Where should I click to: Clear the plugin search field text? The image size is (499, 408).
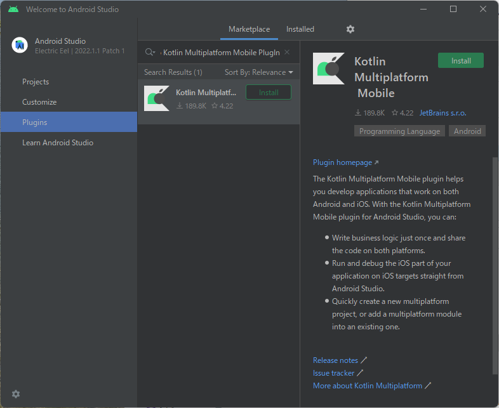click(287, 53)
